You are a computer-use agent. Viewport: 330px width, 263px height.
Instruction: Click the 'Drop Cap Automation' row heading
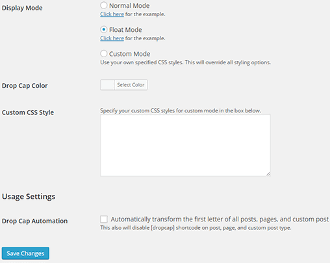34,221
